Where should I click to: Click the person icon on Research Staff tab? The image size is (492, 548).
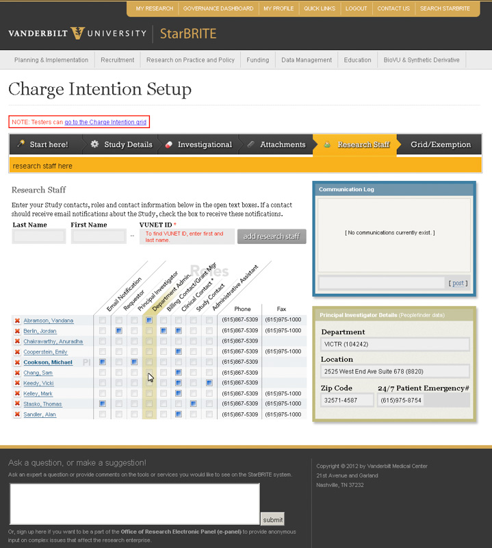click(x=327, y=144)
